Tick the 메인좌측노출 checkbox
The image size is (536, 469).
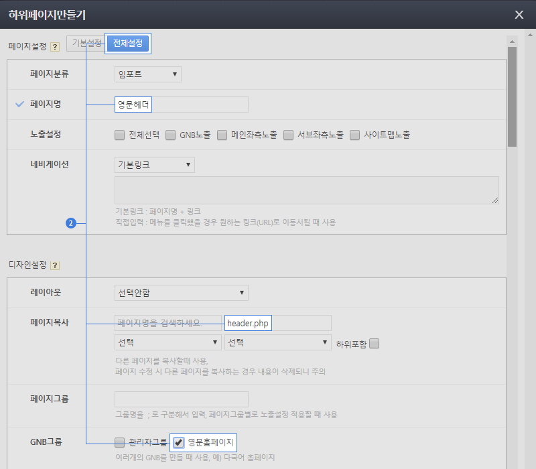(222, 135)
